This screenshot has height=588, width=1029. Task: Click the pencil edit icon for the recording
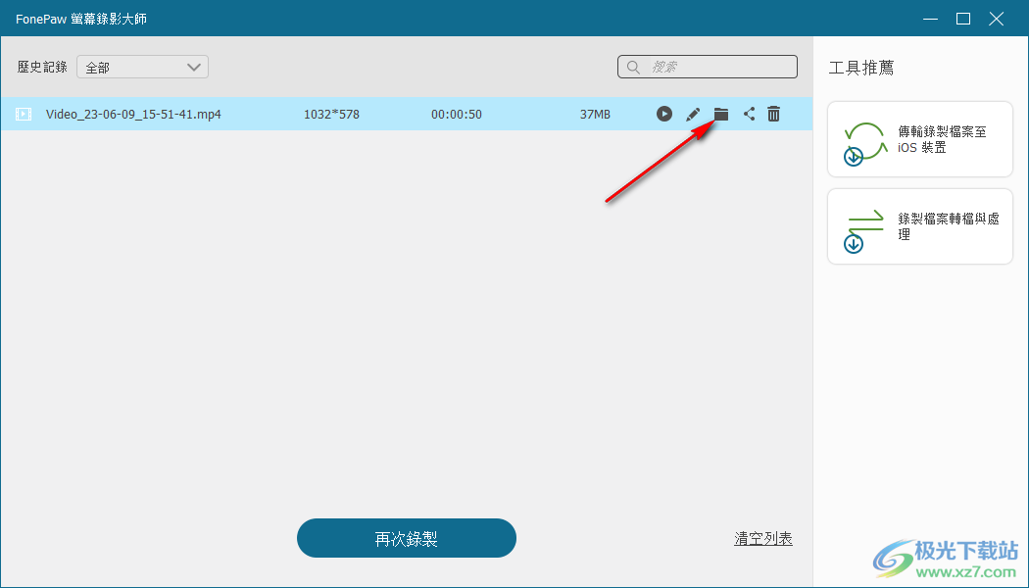coord(692,115)
